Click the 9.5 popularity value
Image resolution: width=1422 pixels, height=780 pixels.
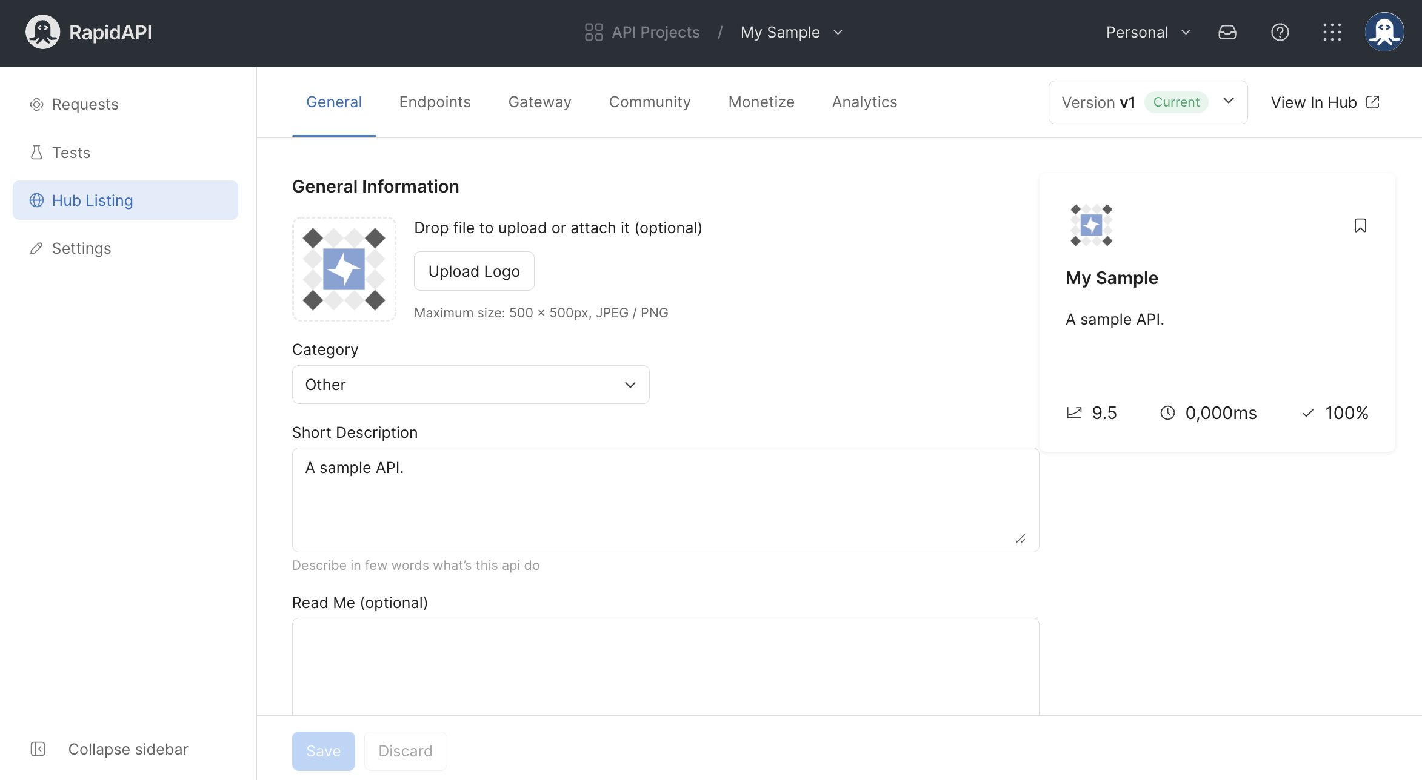click(x=1104, y=413)
